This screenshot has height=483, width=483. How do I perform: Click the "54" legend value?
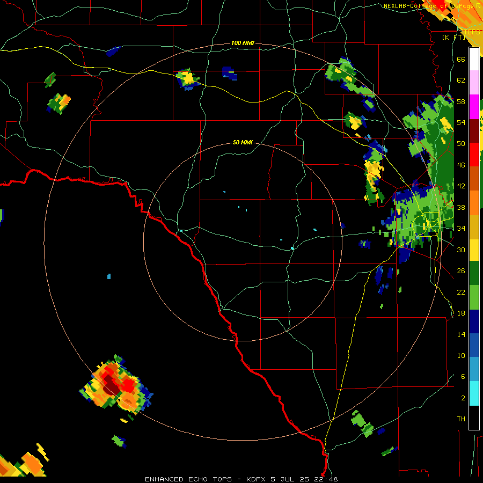coord(461,122)
